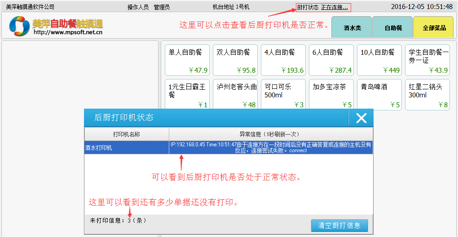The image size is (458, 237).
Task: Click the 清空厨打信息 button
Action: [x=339, y=225]
